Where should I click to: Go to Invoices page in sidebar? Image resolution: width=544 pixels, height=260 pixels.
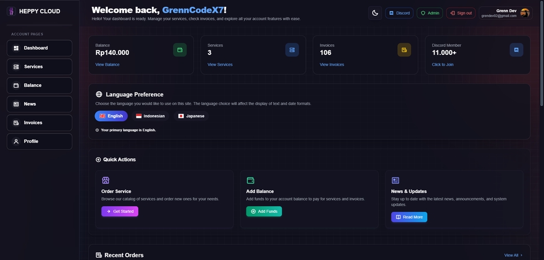click(39, 123)
